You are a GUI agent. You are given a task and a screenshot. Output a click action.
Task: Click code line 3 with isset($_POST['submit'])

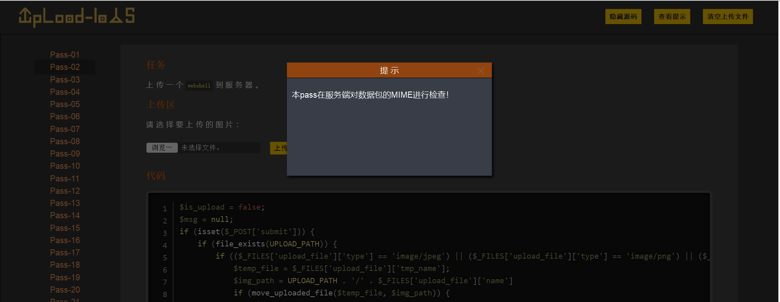point(247,232)
